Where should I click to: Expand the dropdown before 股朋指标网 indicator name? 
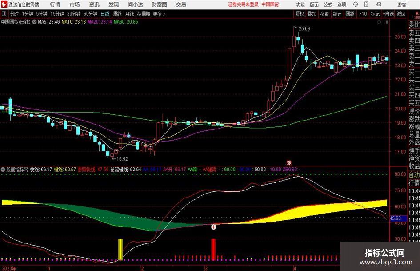click(x=3, y=170)
